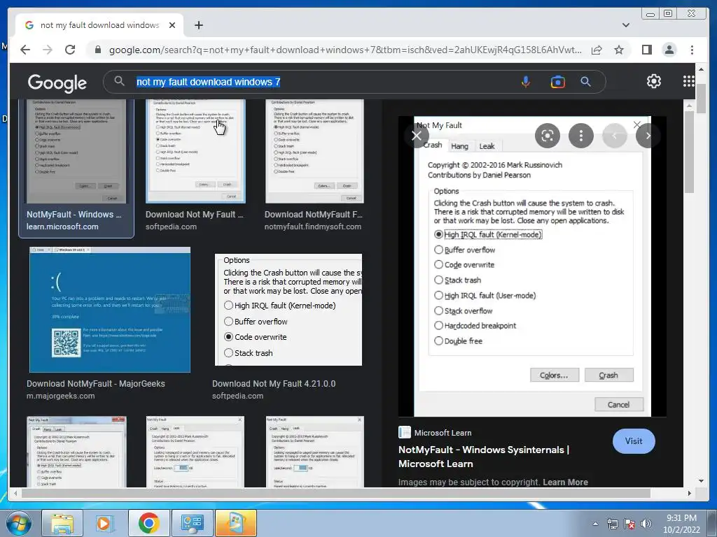The width and height of the screenshot is (717, 537).
Task: Click the share page icon in address bar
Action: (597, 50)
